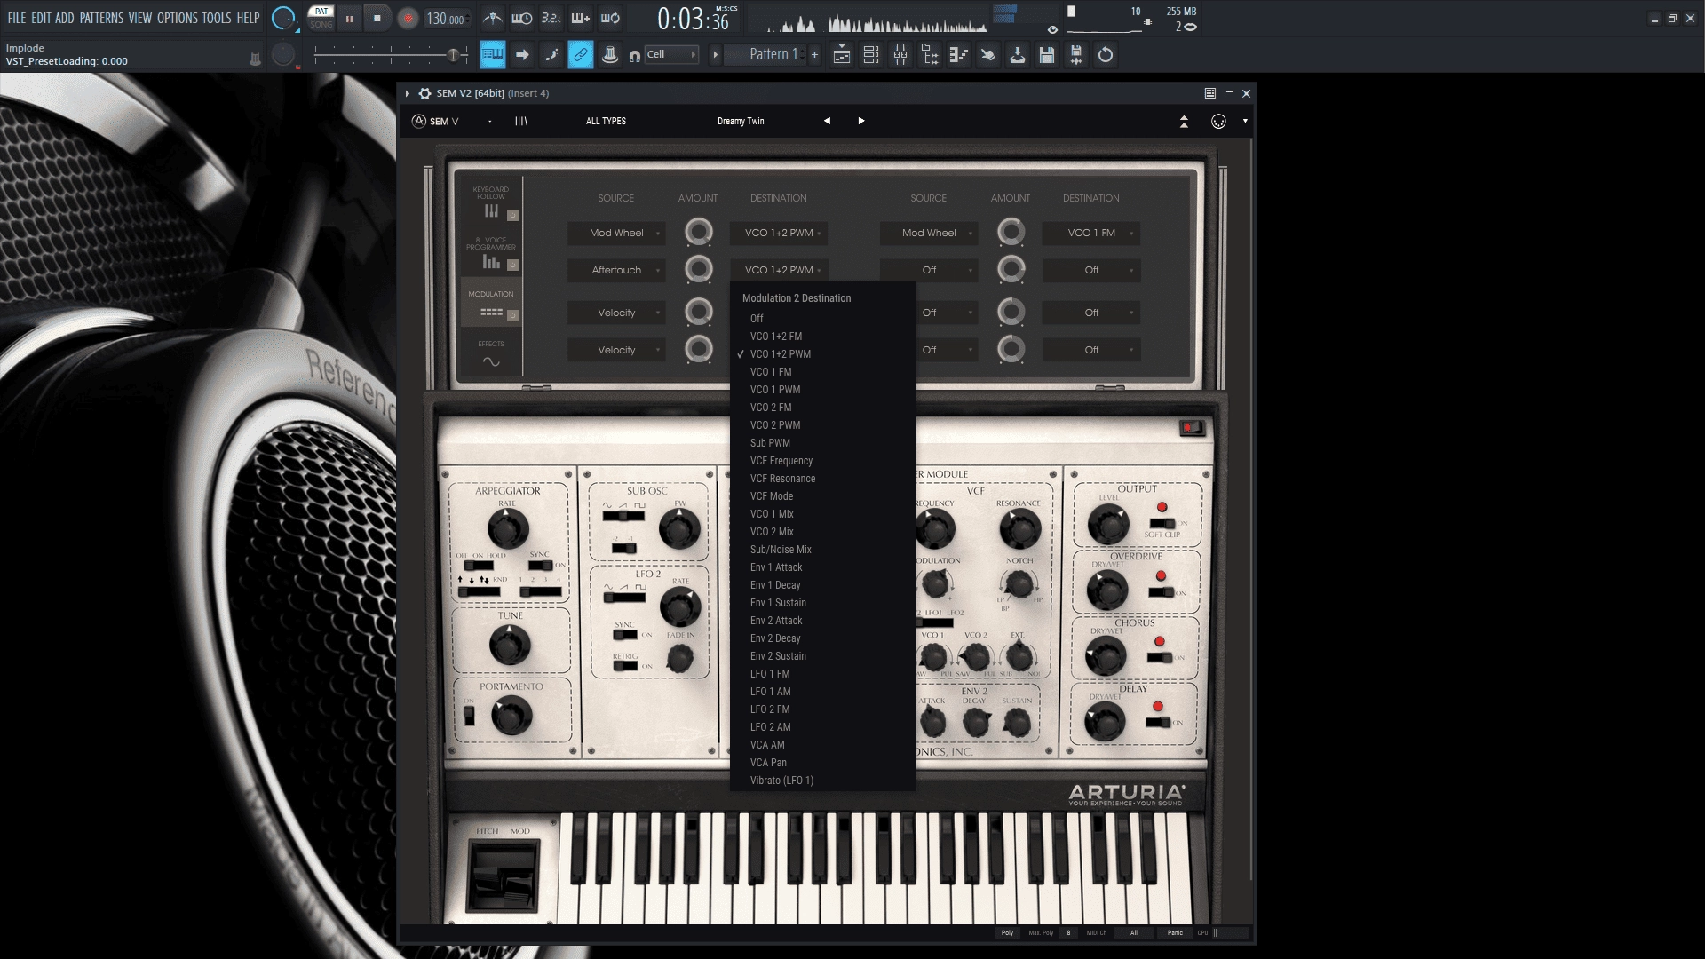Image resolution: width=1705 pixels, height=959 pixels.
Task: Open the FILE menu
Action: (x=16, y=18)
